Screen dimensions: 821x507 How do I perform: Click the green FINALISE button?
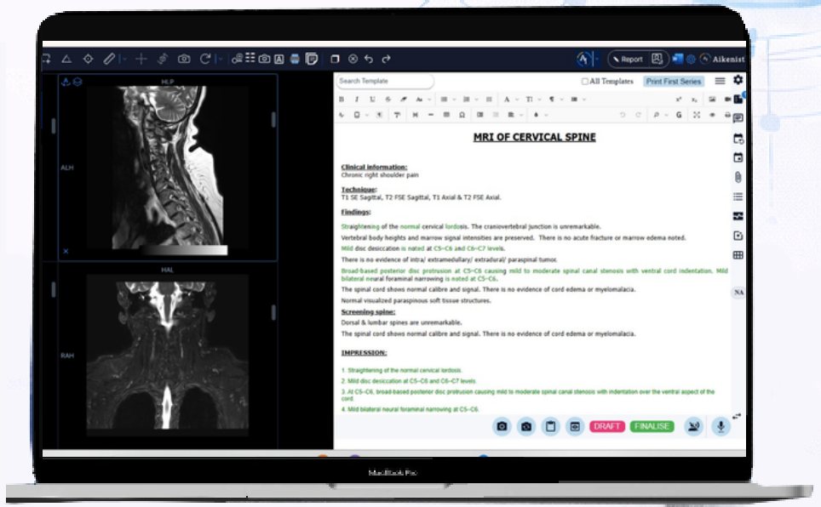click(x=652, y=426)
